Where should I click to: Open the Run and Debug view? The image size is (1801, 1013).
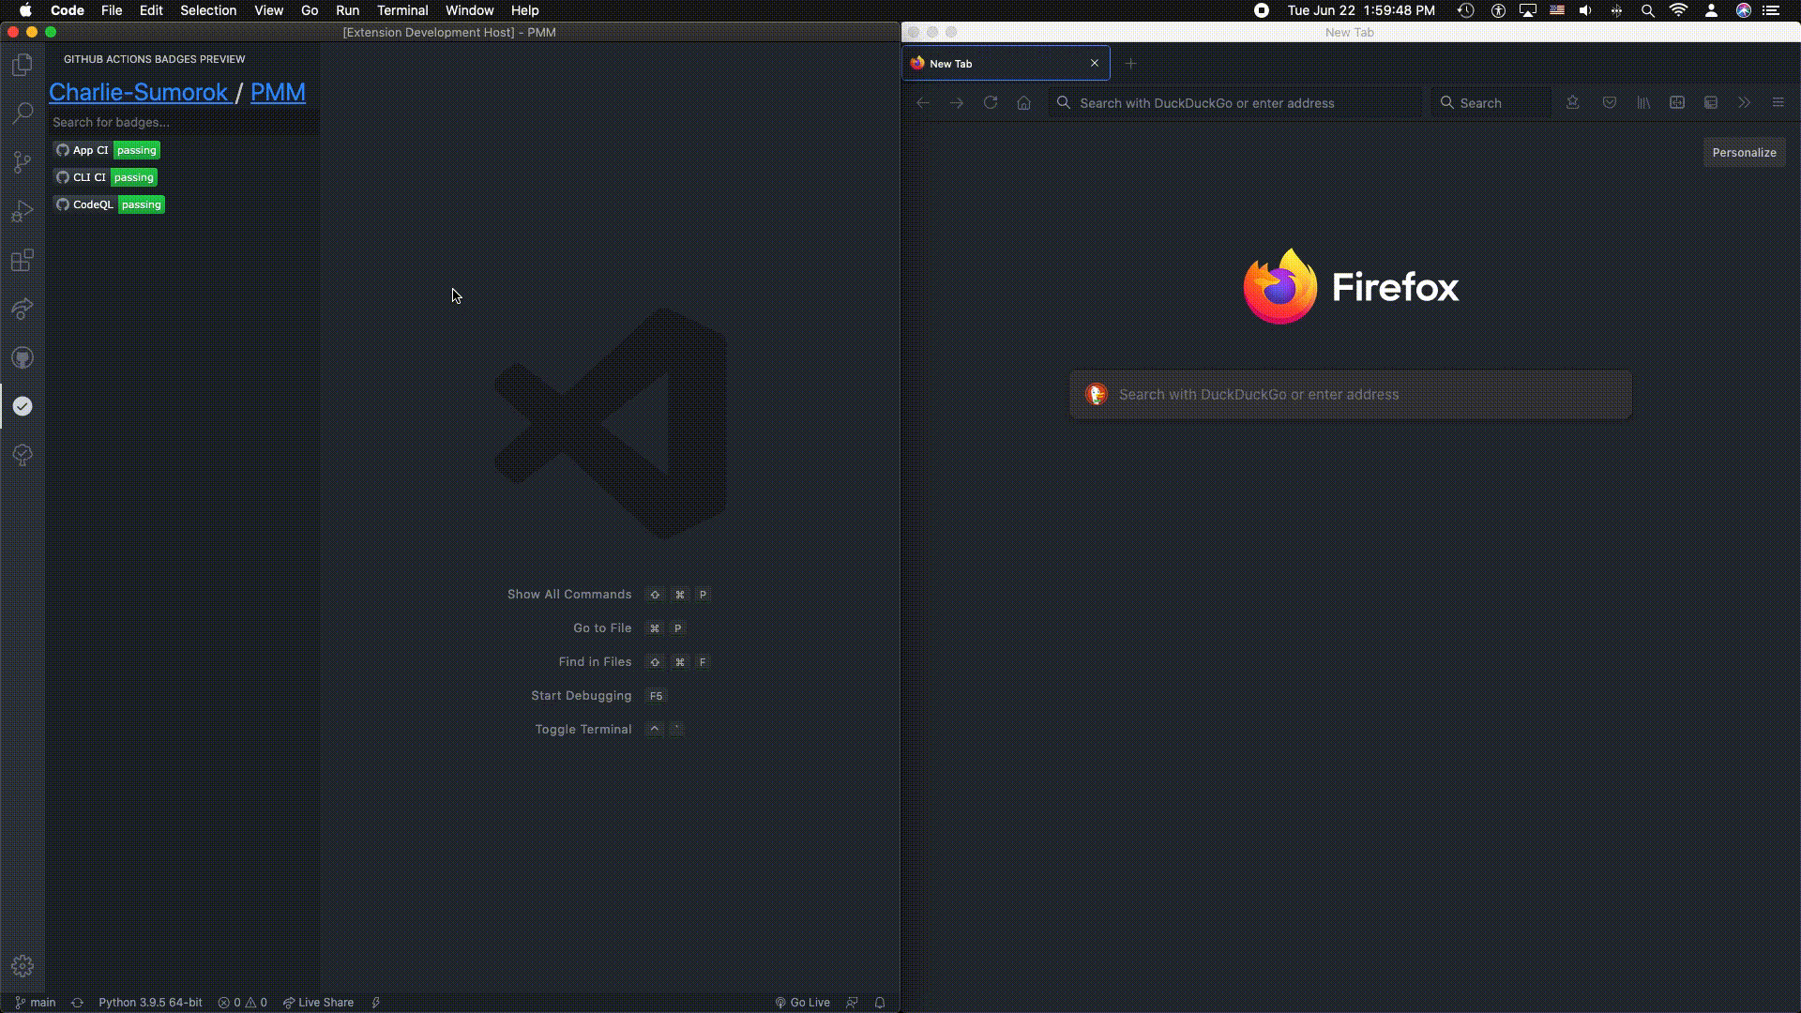point(23,211)
